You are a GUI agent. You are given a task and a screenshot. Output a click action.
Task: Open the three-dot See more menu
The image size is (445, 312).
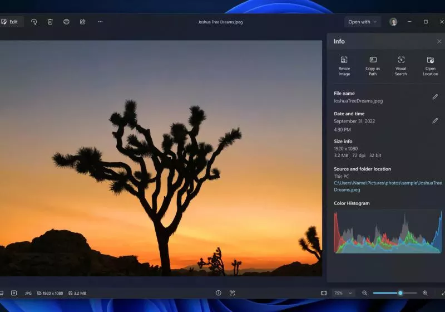tap(100, 22)
